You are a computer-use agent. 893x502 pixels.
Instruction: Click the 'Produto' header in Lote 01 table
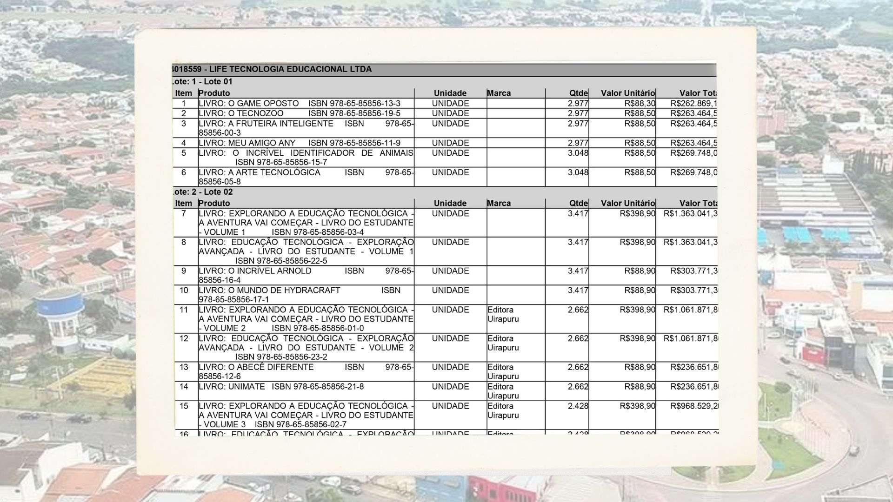(214, 93)
